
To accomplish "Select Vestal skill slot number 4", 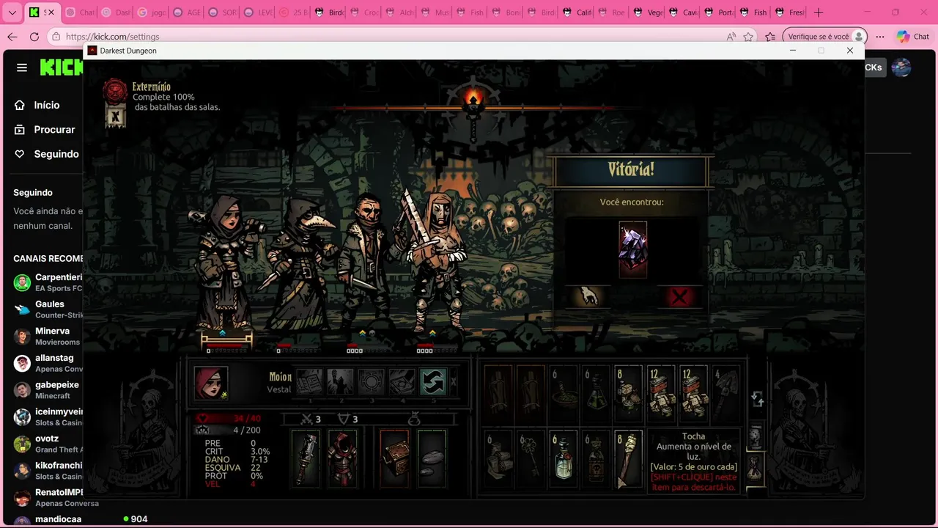I will (x=402, y=382).
